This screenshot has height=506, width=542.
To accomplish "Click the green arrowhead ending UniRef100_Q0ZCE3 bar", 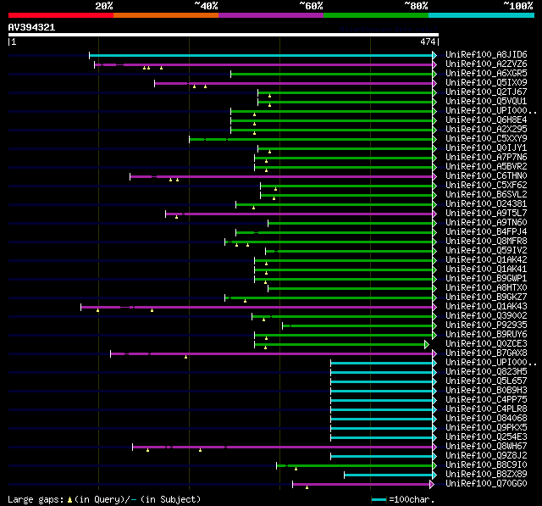I will pos(427,344).
